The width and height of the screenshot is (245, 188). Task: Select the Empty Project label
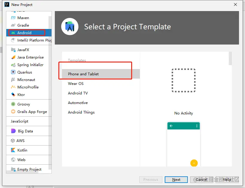click(29, 169)
